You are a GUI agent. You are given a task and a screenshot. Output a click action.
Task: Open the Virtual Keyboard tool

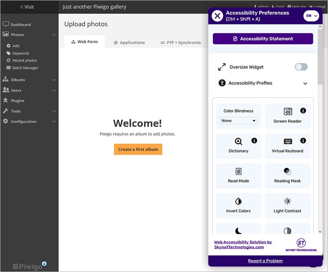pos(288,146)
